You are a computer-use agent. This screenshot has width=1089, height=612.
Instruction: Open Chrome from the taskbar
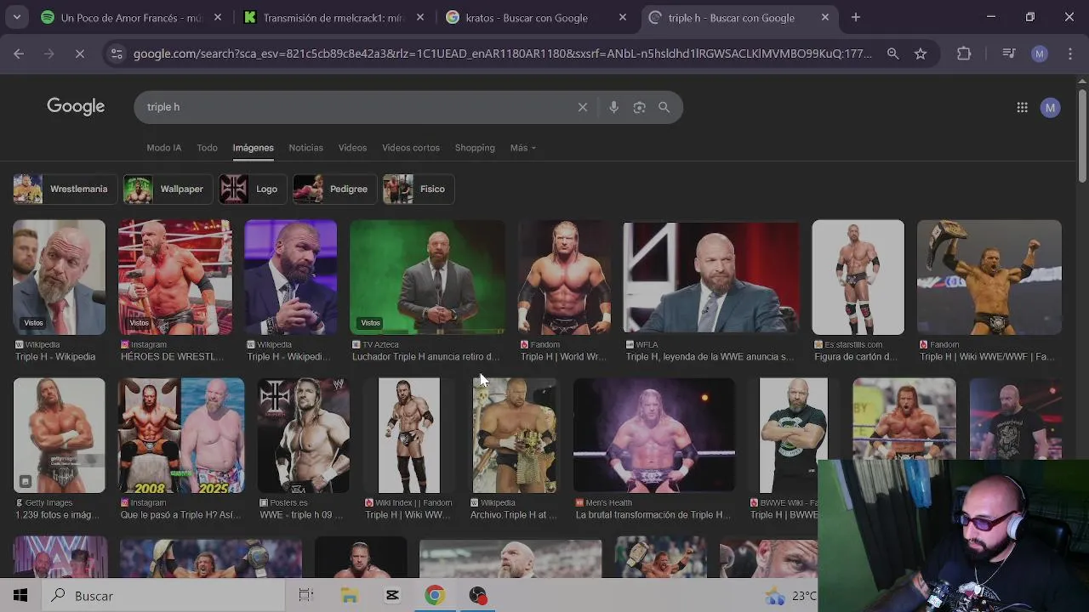(x=435, y=596)
